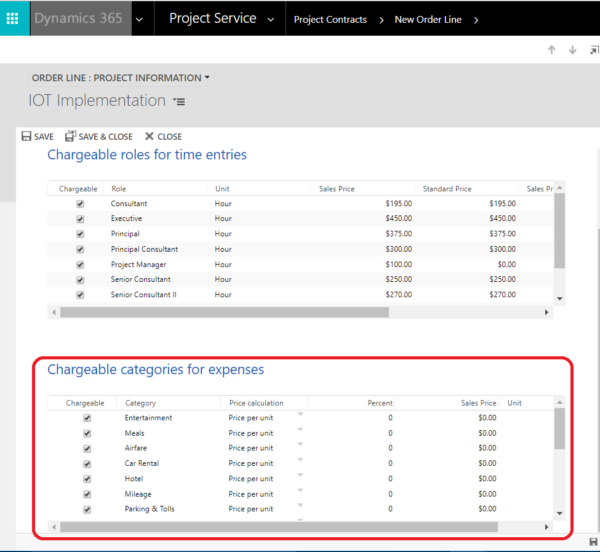This screenshot has width=600, height=552.
Task: Uncheck Chargeable for Principal role
Action: (x=80, y=234)
